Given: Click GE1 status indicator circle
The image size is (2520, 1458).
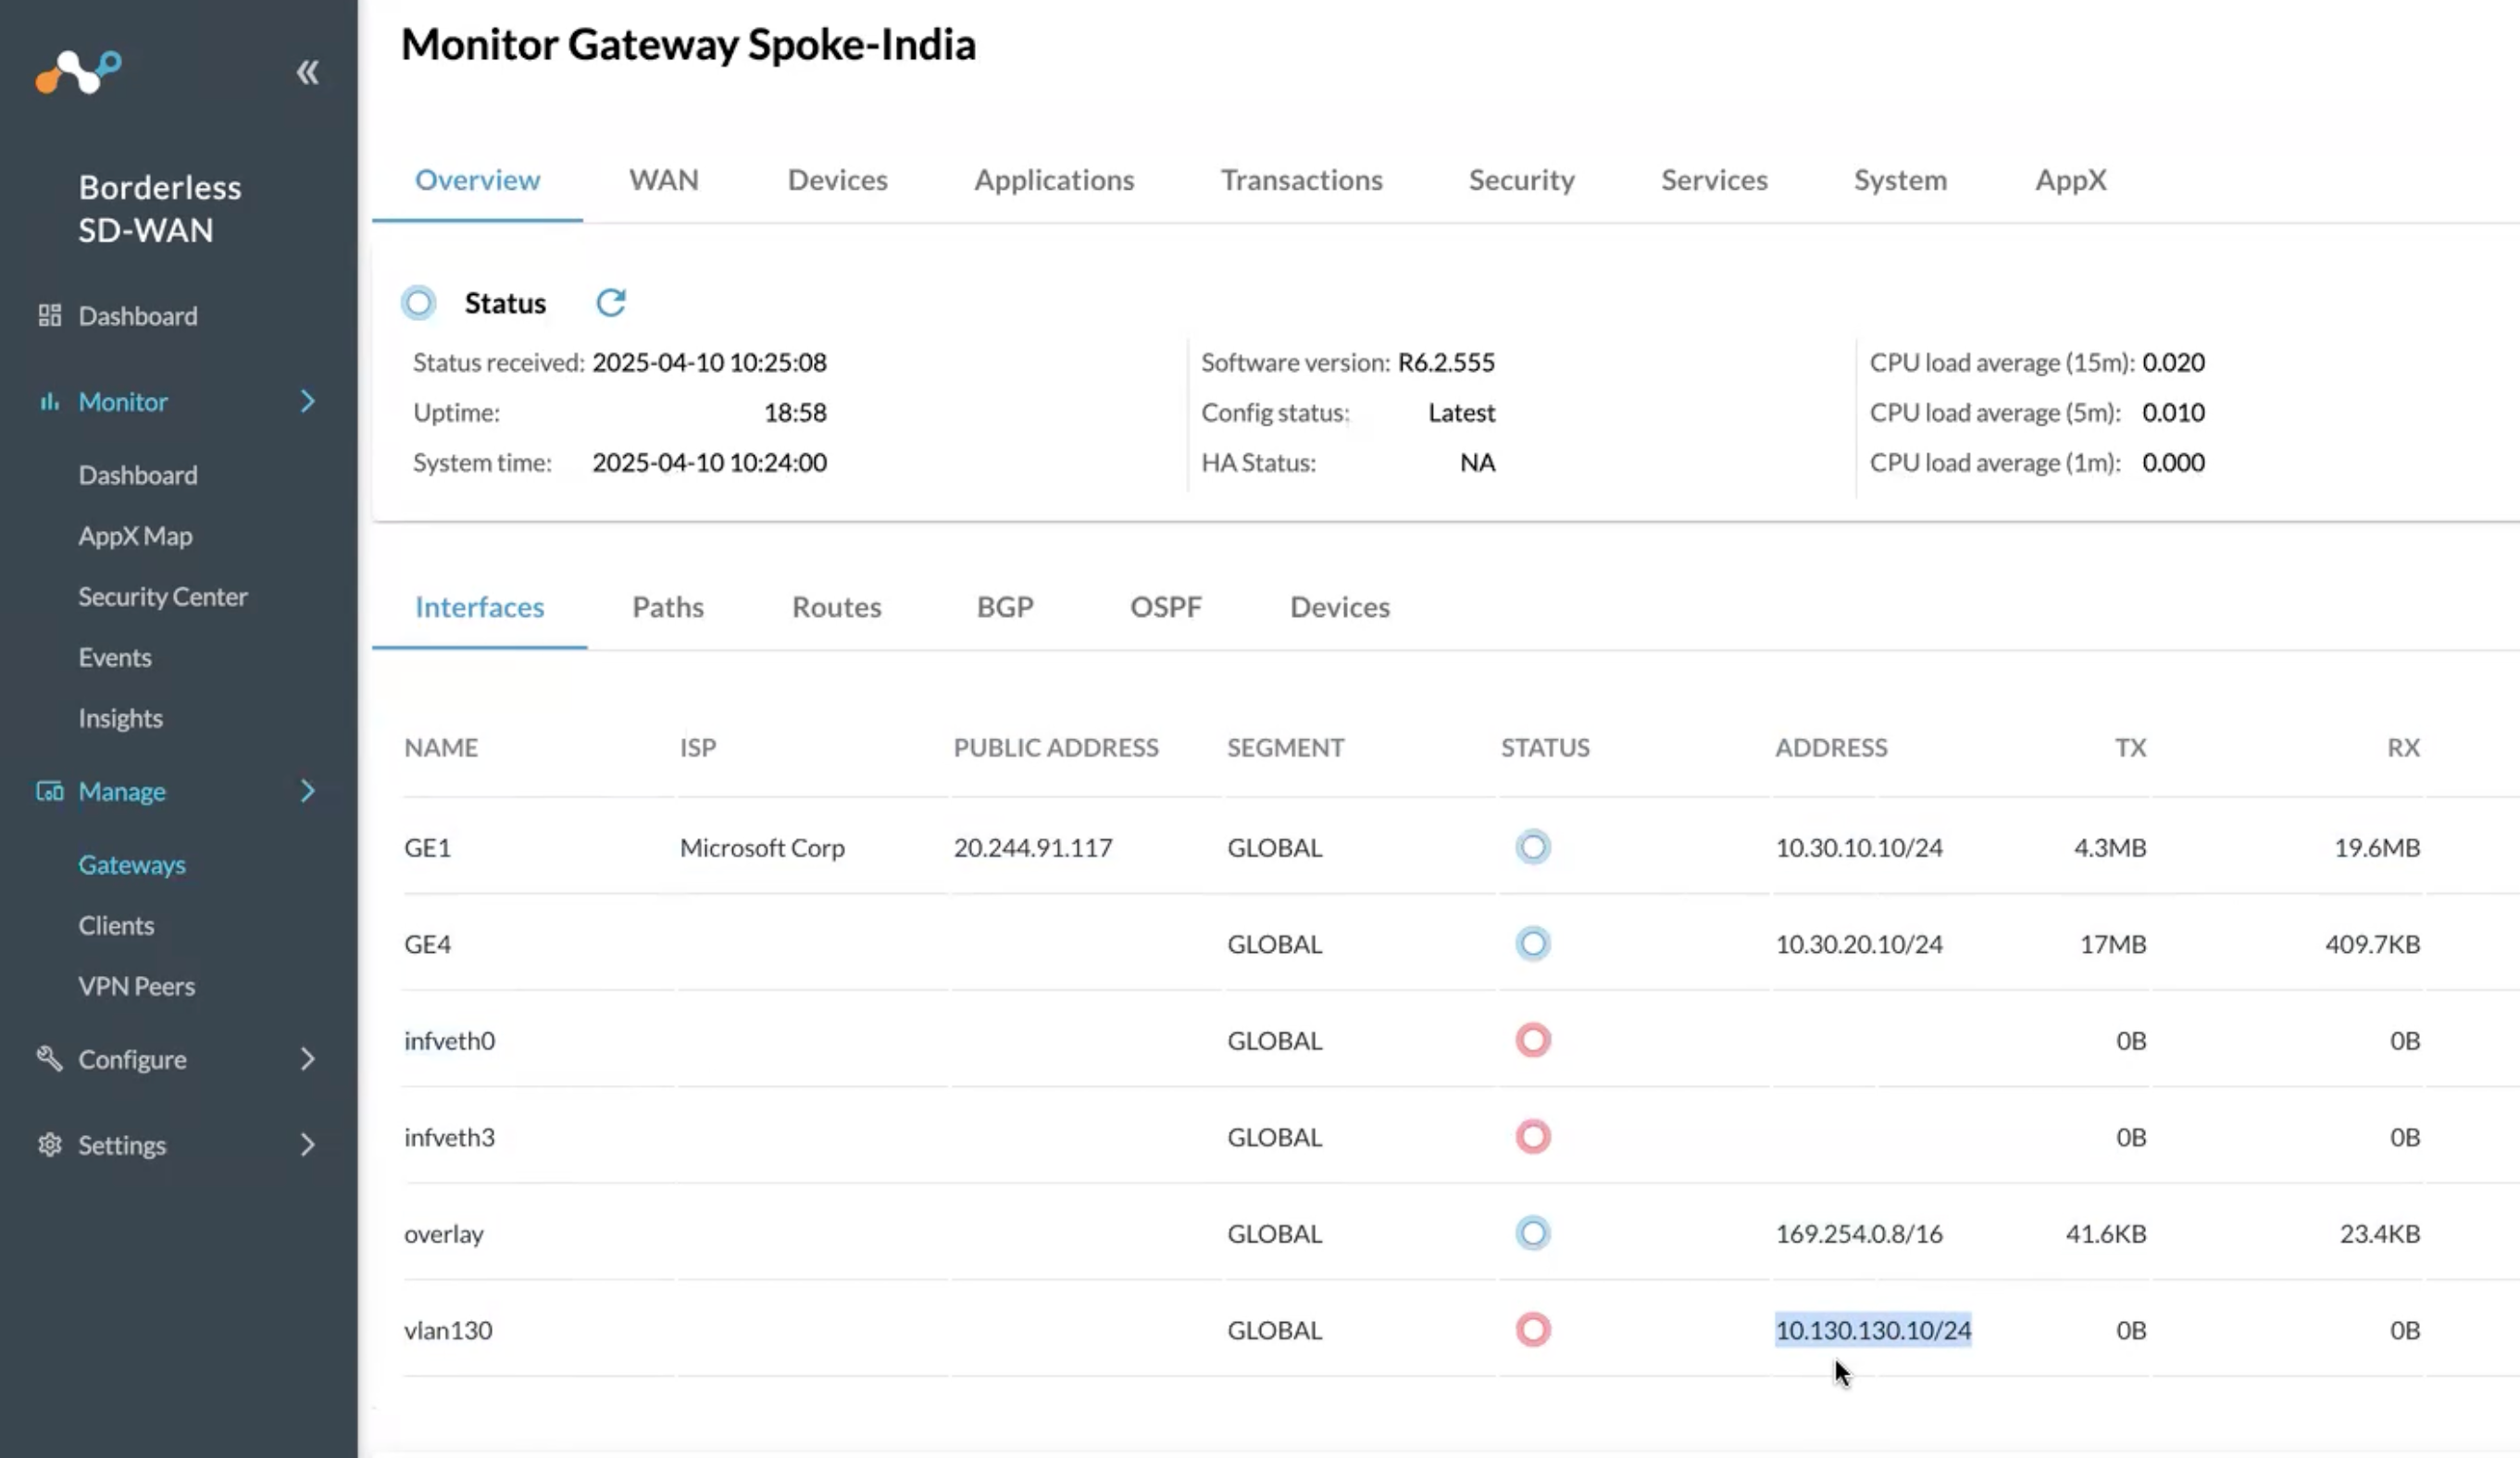Looking at the screenshot, I should tap(1533, 847).
